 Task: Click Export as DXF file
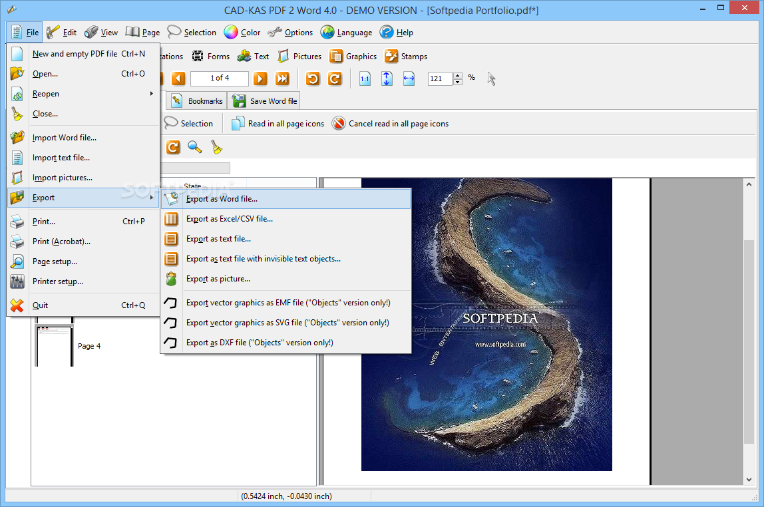286,343
